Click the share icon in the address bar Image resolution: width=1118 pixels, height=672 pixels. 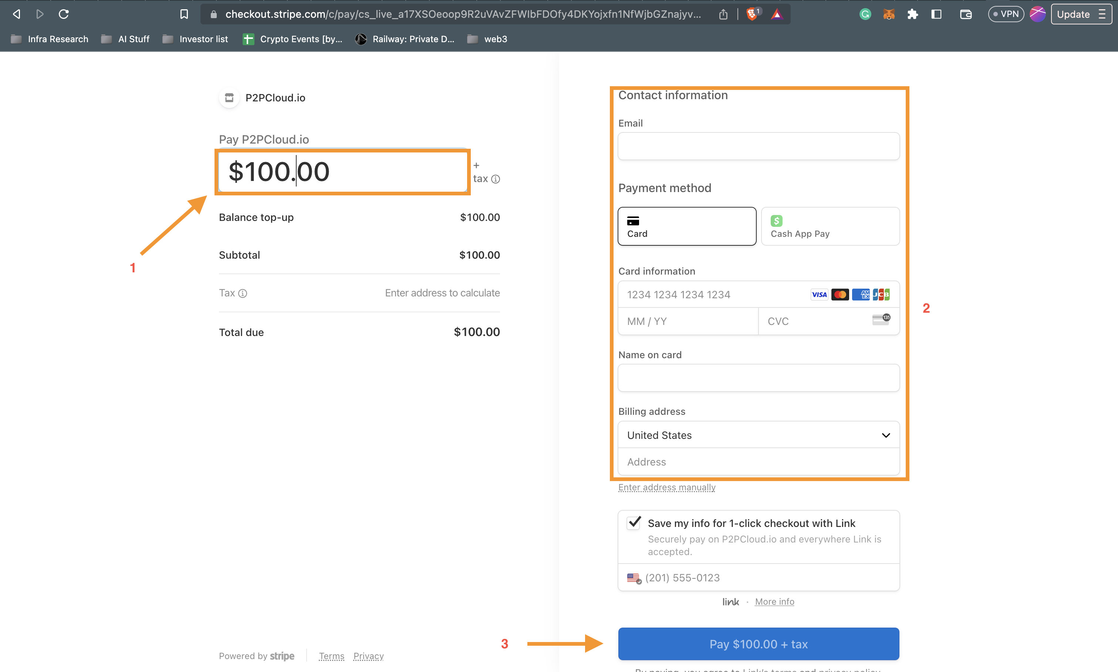tap(723, 14)
